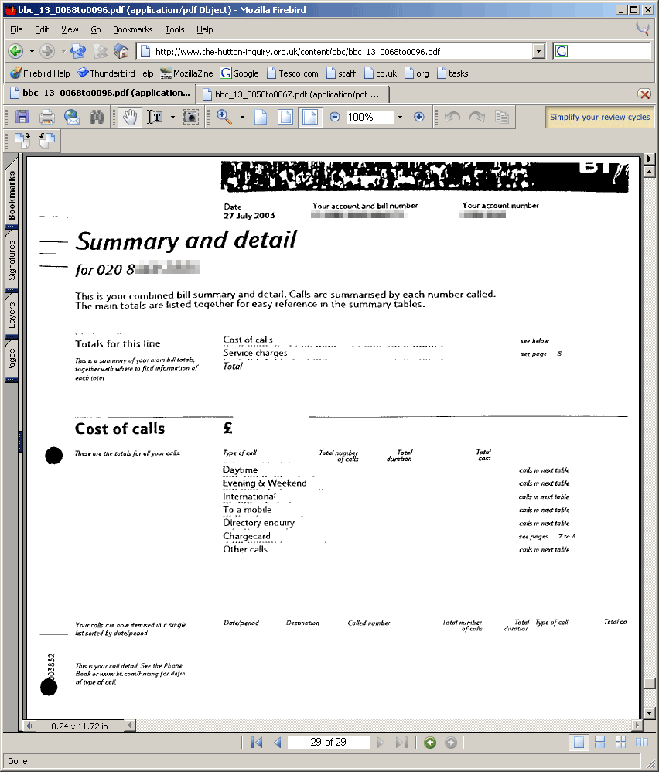659x772 pixels.
Task: Open the Tesco.com bookmark link
Action: pos(292,73)
